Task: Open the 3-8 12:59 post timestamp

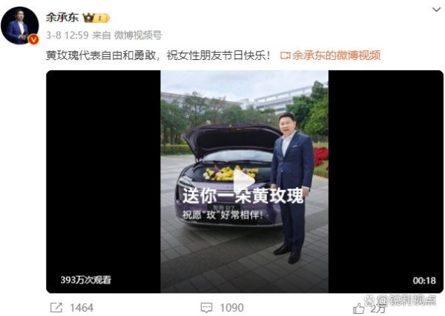Action: click(x=67, y=36)
